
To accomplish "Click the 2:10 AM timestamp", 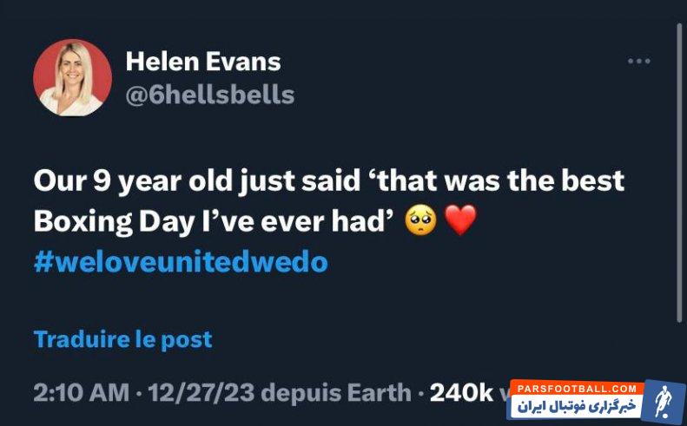I will [81, 393].
